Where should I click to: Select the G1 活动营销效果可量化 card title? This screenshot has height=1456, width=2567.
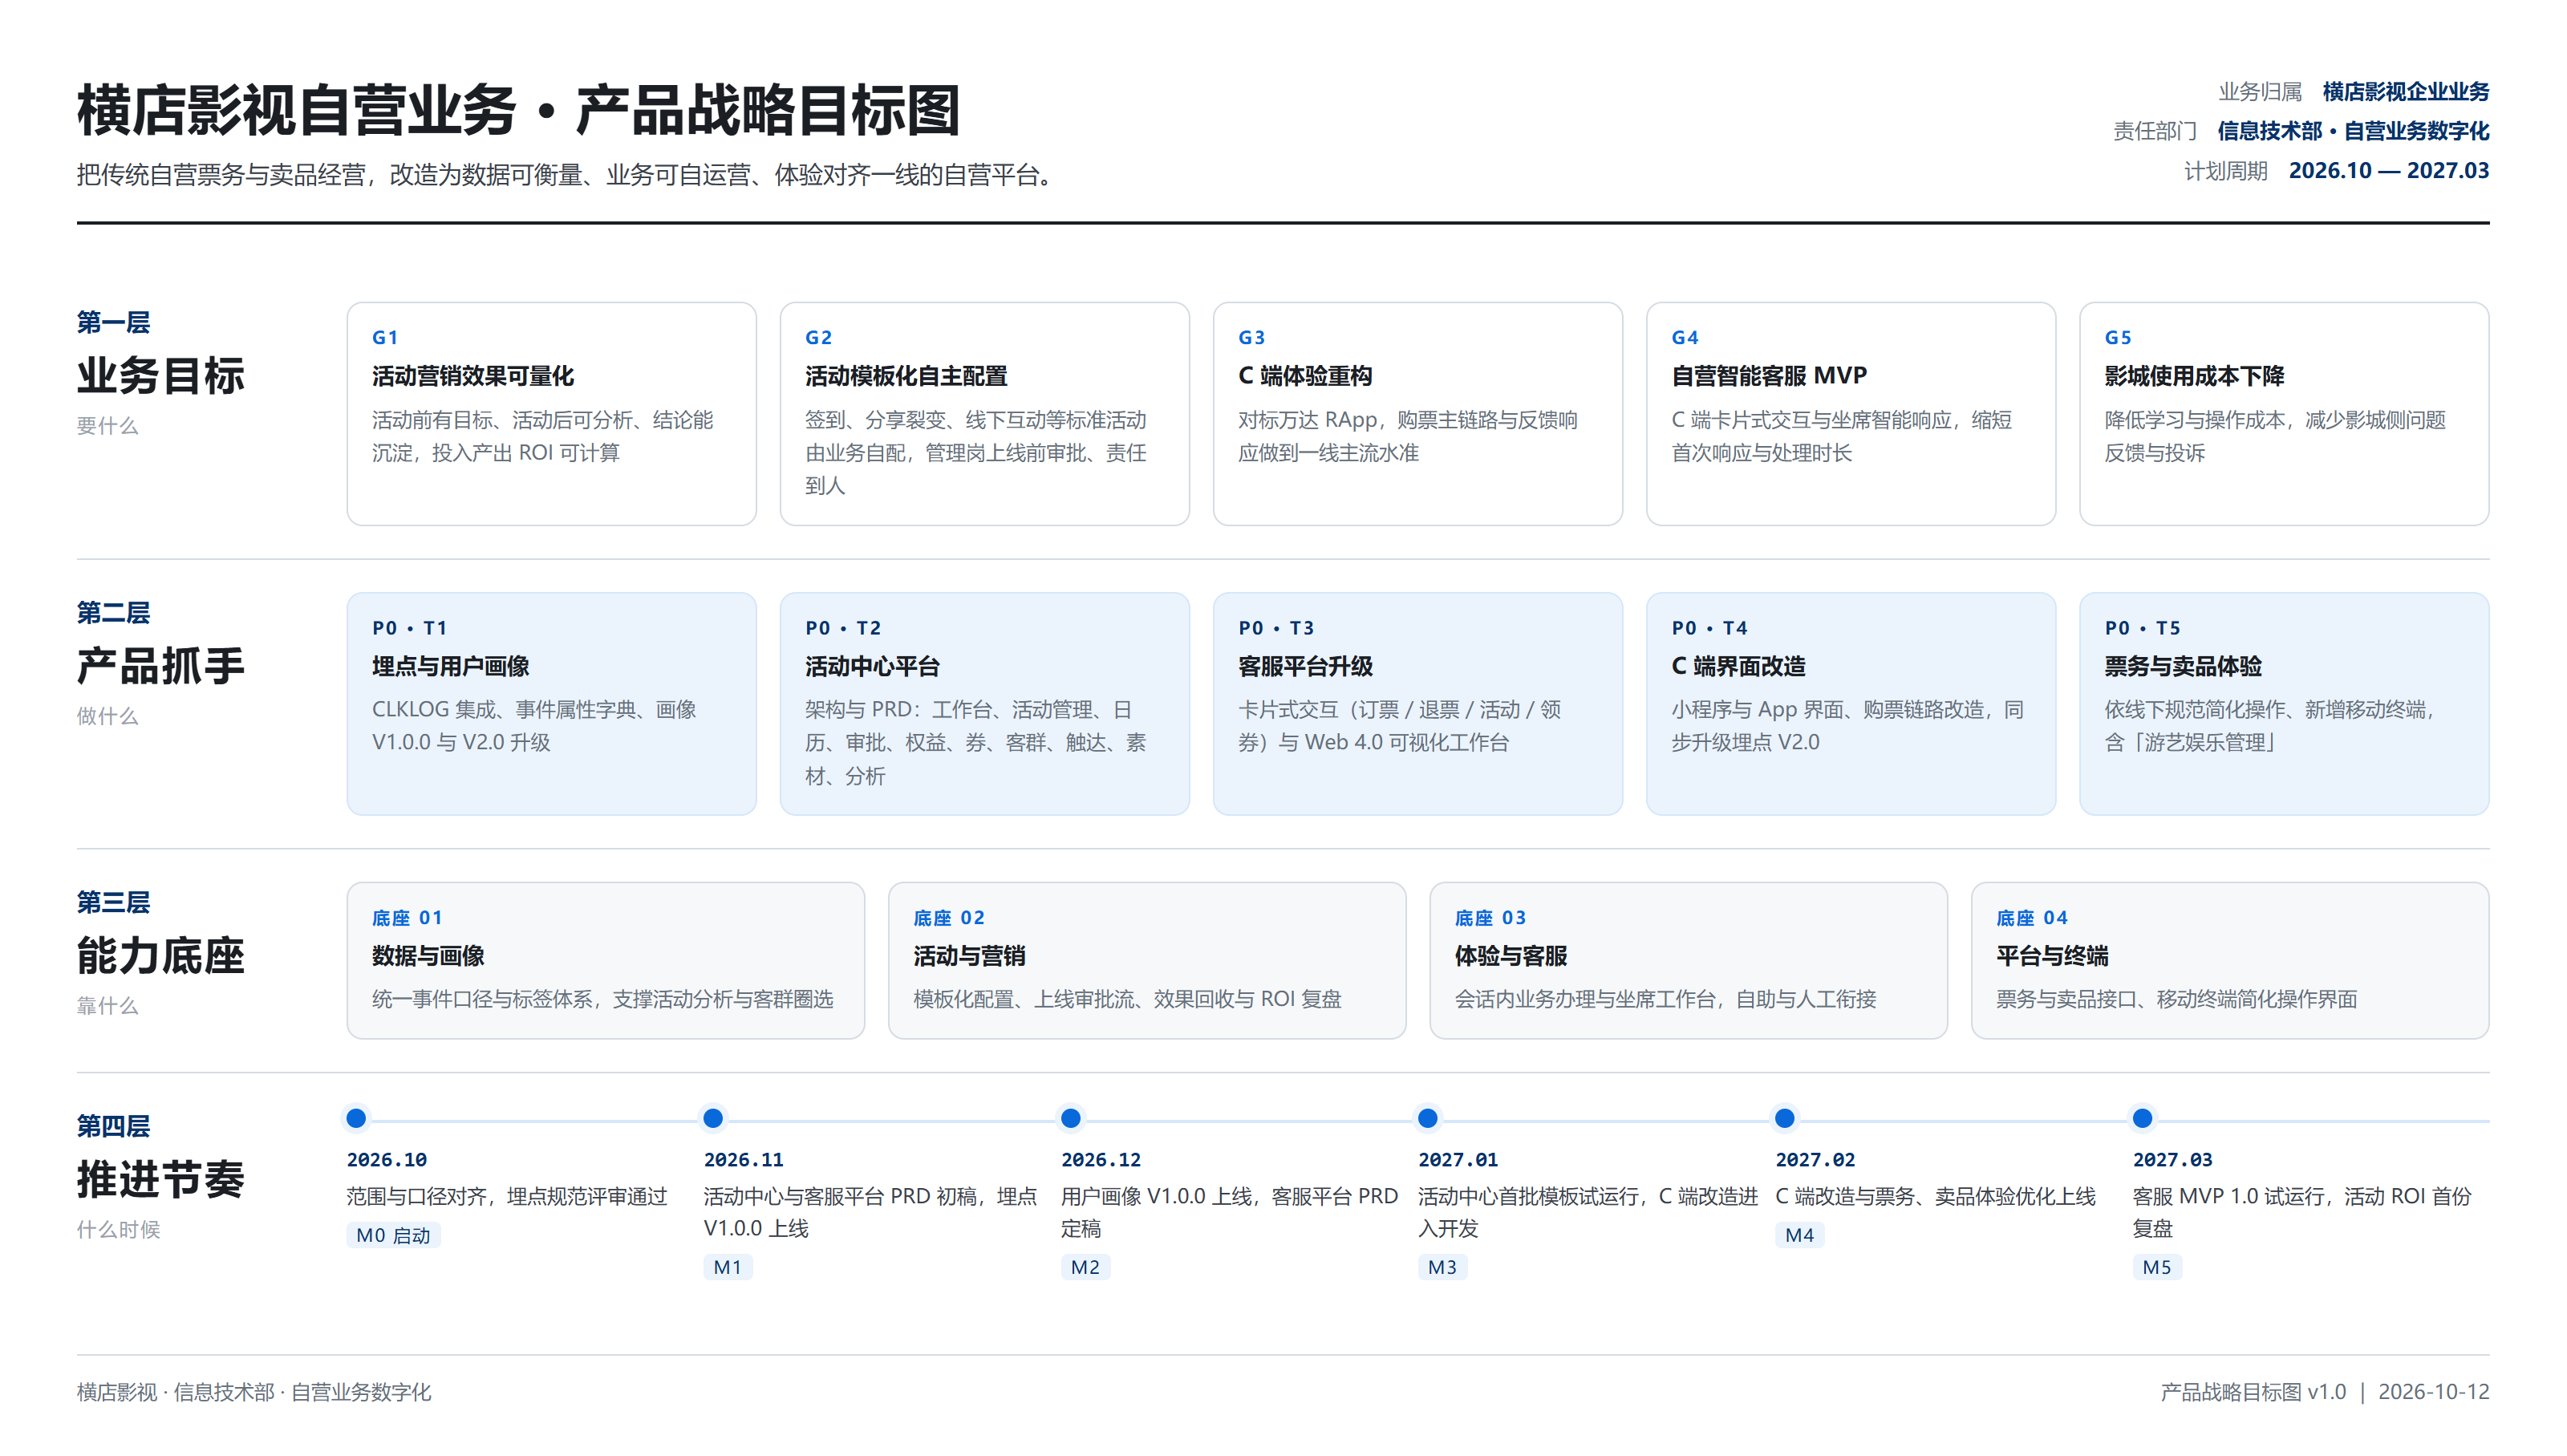(473, 376)
